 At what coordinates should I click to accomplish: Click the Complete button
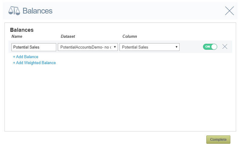click(218, 140)
